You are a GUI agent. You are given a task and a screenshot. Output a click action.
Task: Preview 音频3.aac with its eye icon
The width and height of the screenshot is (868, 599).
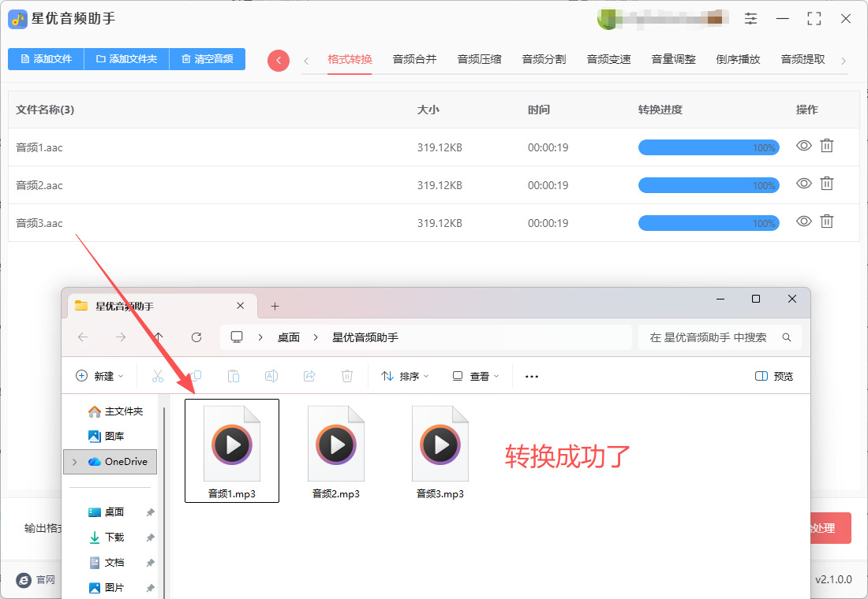click(x=804, y=221)
